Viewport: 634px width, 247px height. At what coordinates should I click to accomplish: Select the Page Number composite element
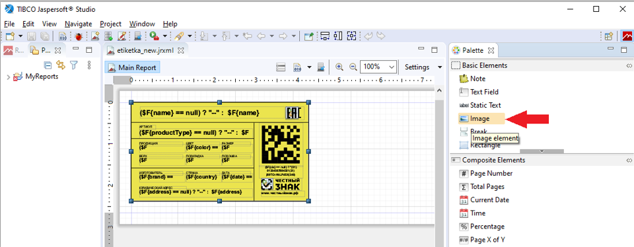tap(486, 174)
